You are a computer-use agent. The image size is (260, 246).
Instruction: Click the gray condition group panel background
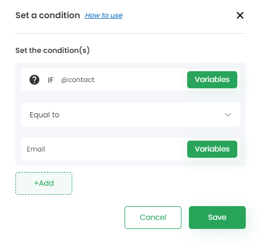[130, 97]
